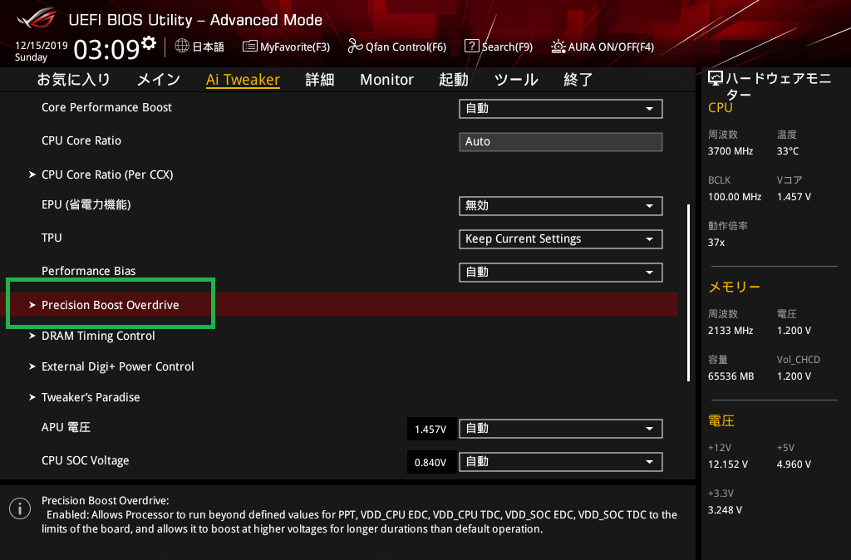This screenshot has height=560, width=851.
Task: Click the 03:09 clock display
Action: [106, 49]
